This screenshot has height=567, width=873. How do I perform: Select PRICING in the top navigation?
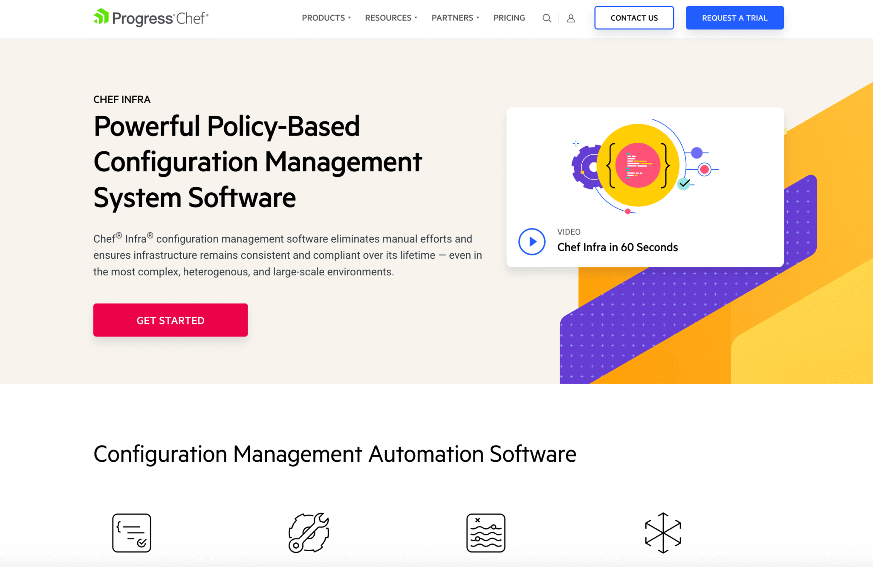(x=509, y=18)
